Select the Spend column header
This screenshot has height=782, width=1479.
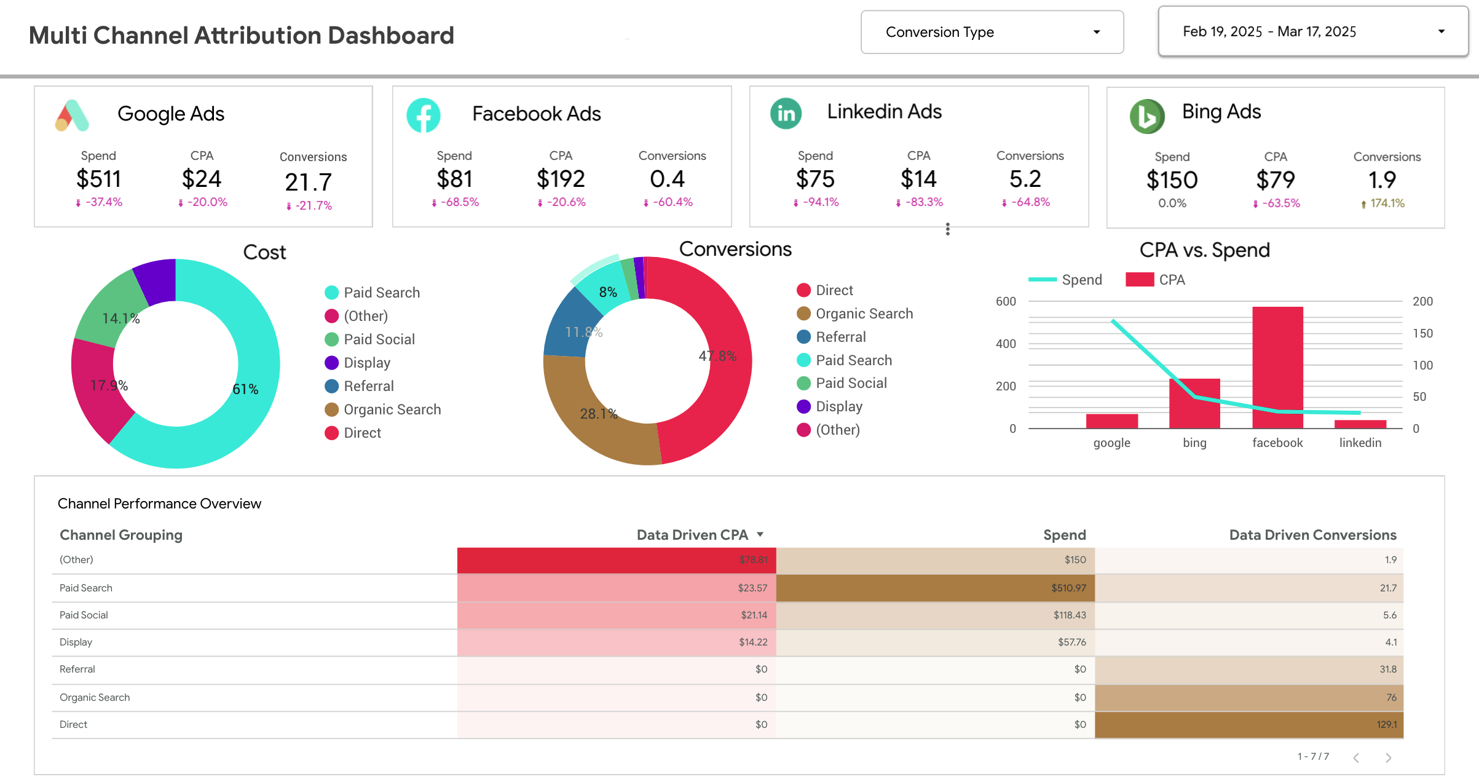point(1065,534)
